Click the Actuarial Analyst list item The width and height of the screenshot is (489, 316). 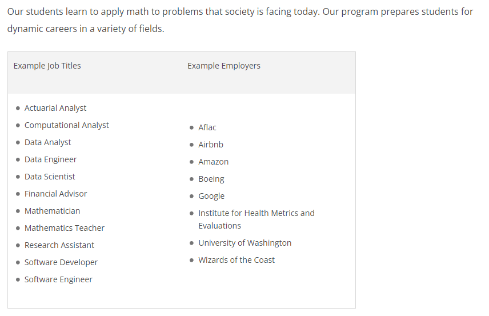point(55,108)
